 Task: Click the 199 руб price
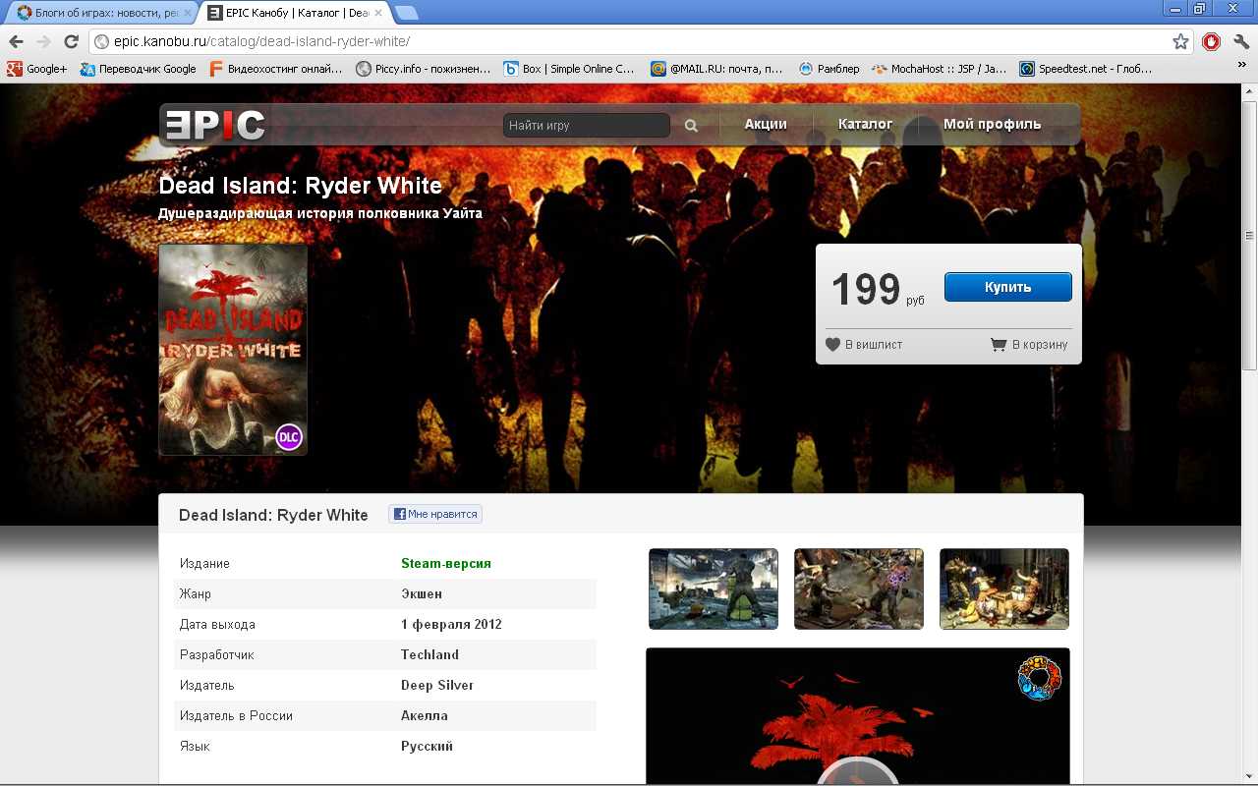878,289
